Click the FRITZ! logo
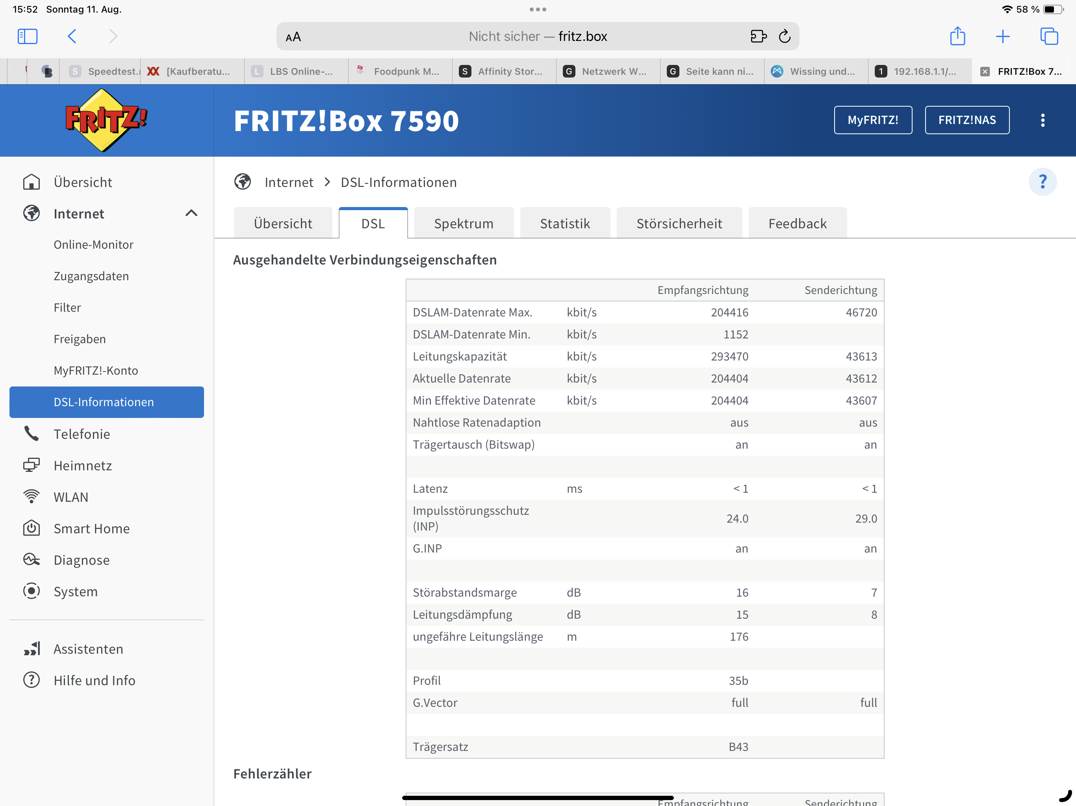Image resolution: width=1076 pixels, height=806 pixels. (106, 120)
